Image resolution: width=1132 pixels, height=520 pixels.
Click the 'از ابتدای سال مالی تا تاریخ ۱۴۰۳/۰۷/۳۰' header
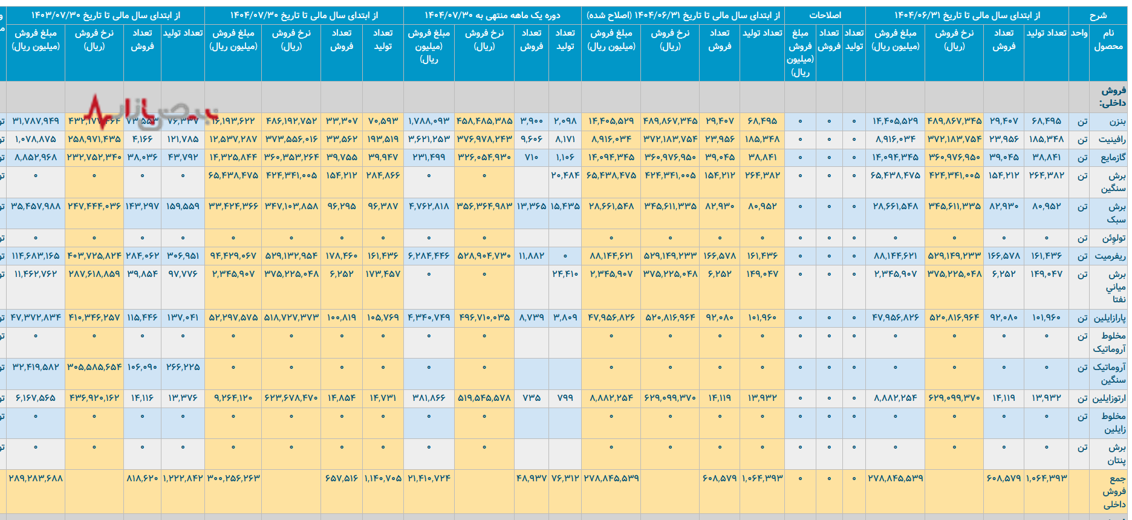(x=105, y=15)
